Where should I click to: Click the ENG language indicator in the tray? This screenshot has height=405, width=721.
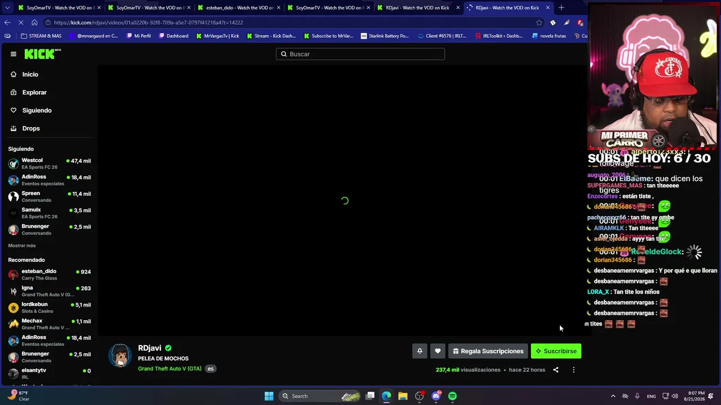point(651,396)
